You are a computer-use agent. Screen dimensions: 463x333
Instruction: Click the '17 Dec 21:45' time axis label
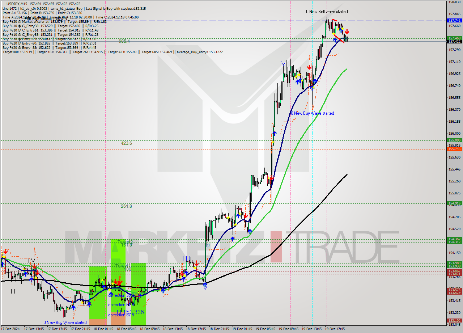tap(80, 329)
